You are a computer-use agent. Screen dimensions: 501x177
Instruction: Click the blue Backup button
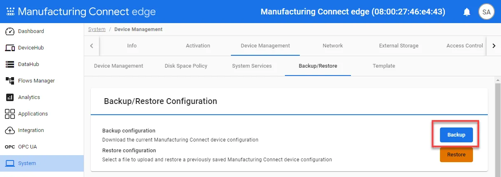coord(456,135)
